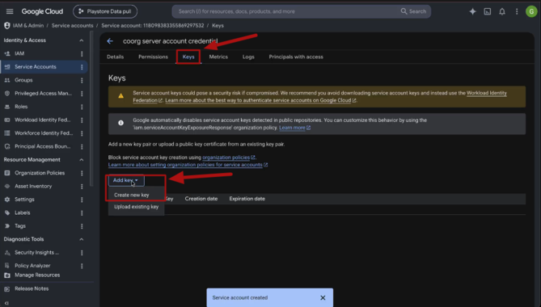
Task: Click the three-dot menu next to Labels
Action: pos(82,213)
